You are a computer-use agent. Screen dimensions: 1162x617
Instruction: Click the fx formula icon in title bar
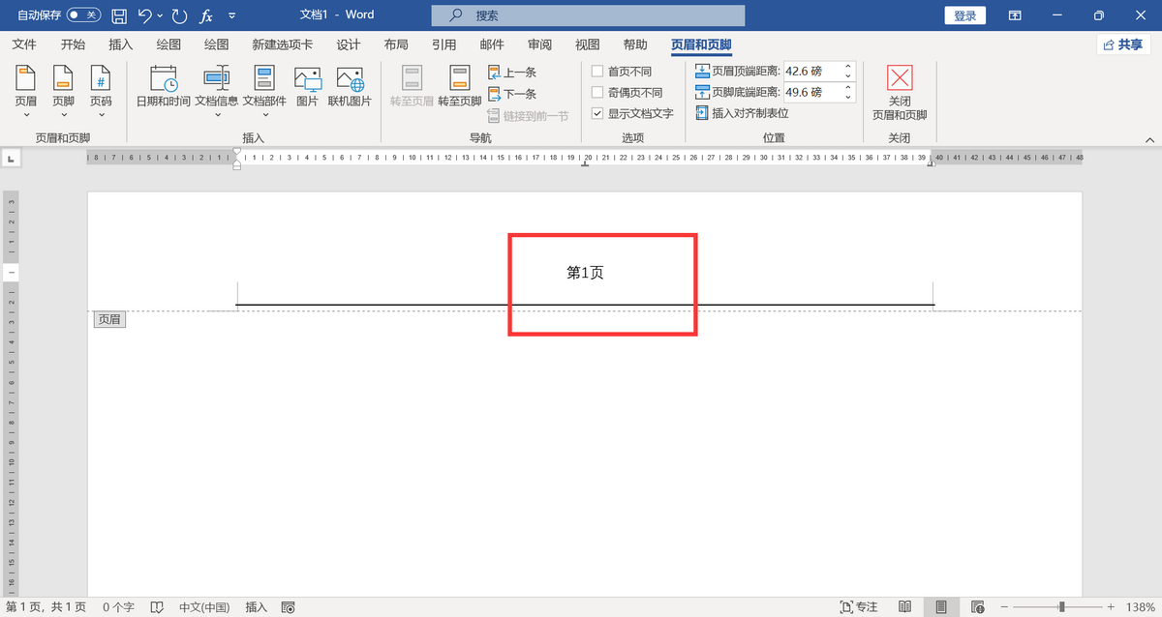206,15
